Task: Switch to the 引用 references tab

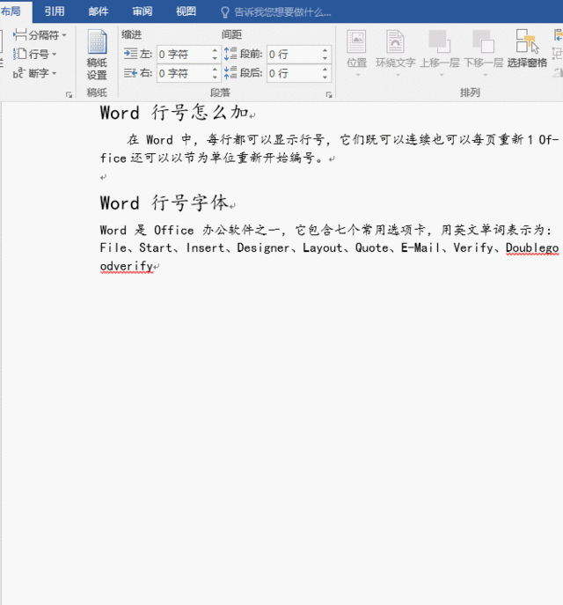Action: click(55, 11)
